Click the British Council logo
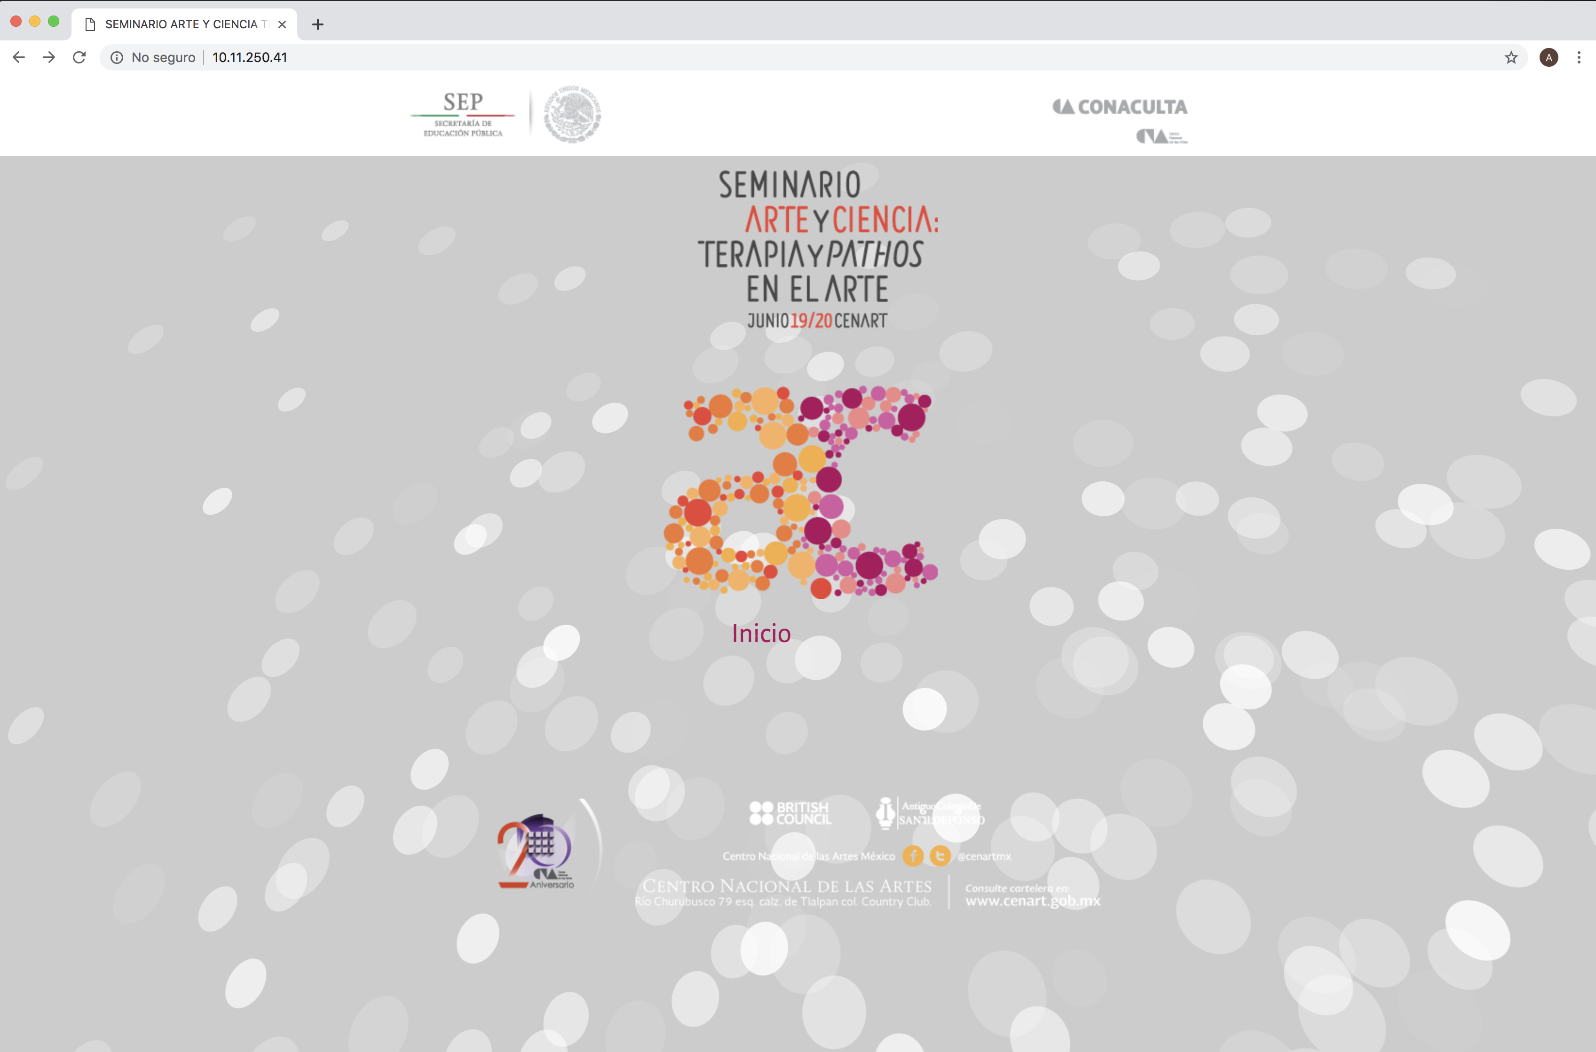The height and width of the screenshot is (1052, 1596). pyautogui.click(x=790, y=813)
